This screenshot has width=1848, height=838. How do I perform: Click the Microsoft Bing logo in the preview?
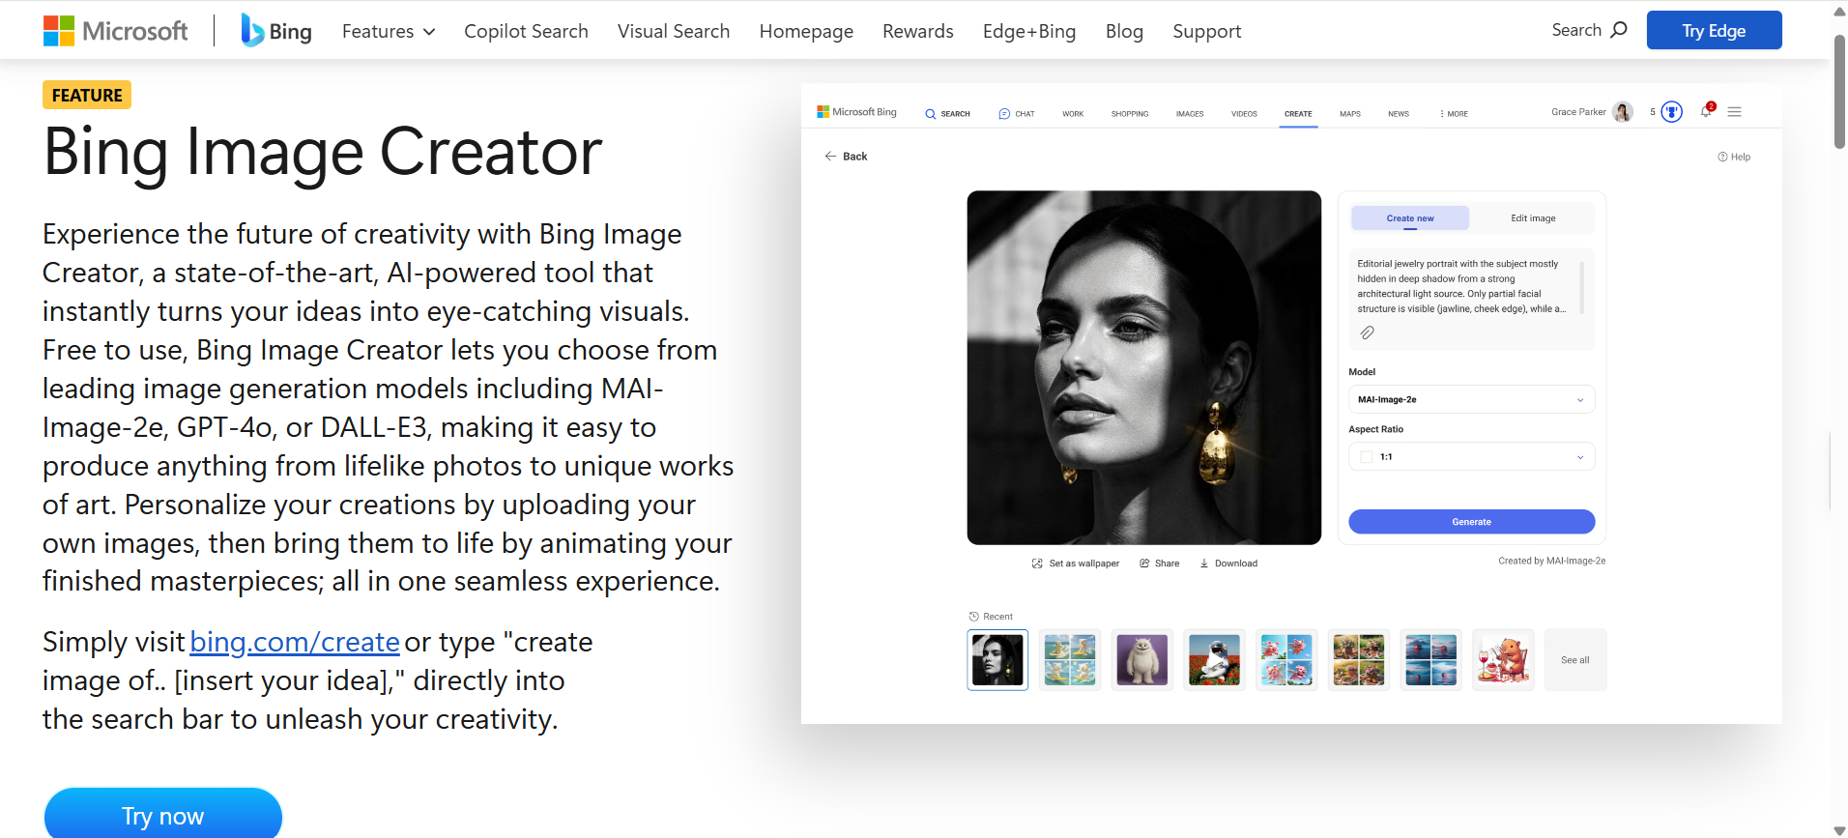click(856, 112)
